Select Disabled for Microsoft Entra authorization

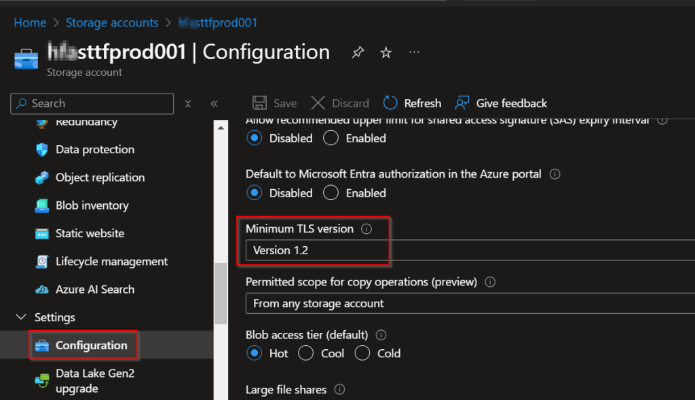tap(255, 193)
